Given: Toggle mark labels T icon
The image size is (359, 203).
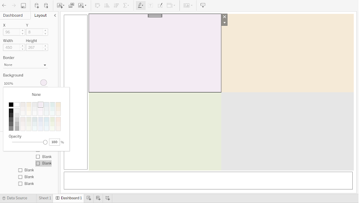Looking at the screenshot, I should click(151, 6).
